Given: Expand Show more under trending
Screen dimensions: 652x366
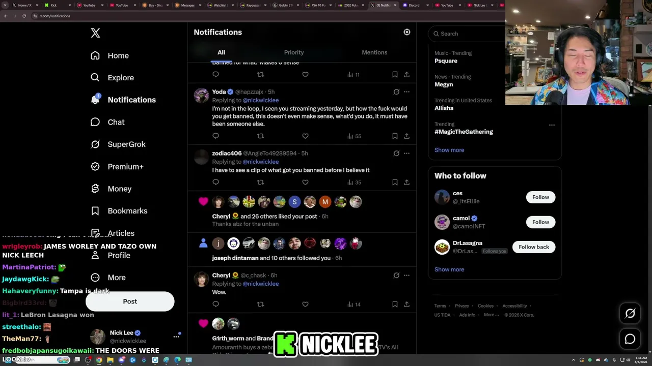Looking at the screenshot, I should click(449, 150).
